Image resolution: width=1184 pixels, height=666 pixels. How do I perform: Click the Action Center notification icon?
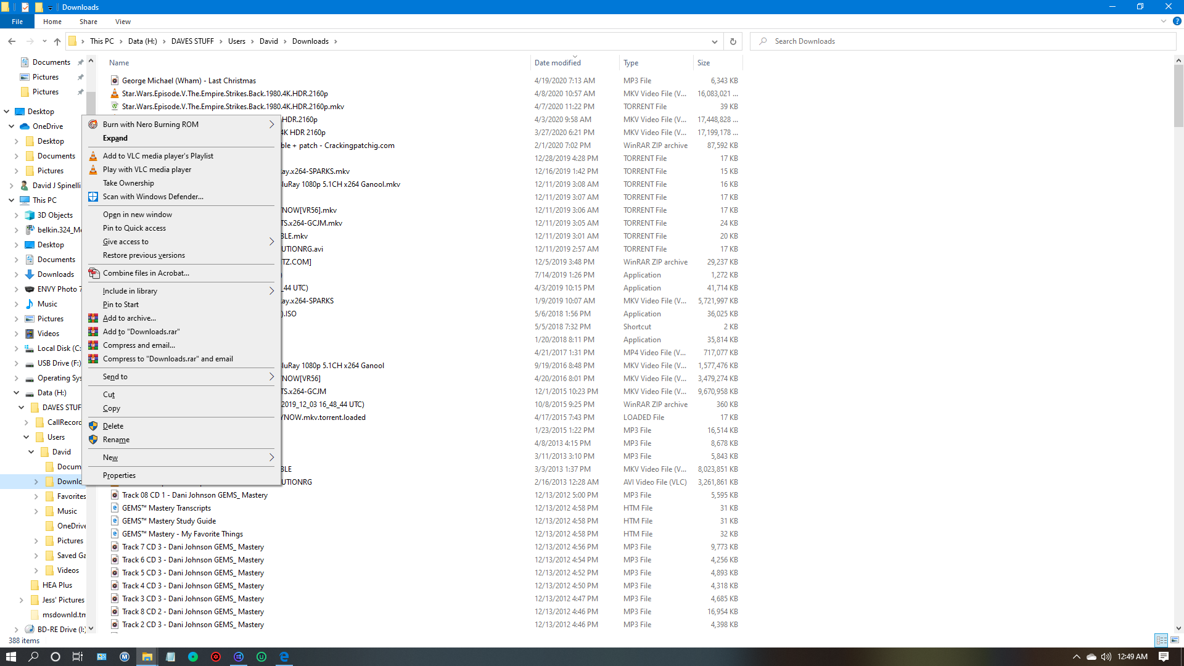click(x=1164, y=657)
